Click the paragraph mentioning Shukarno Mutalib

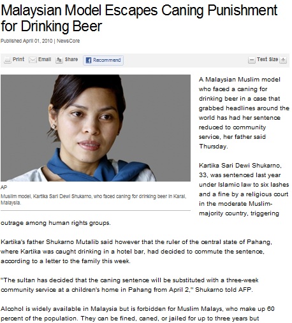click(x=136, y=252)
